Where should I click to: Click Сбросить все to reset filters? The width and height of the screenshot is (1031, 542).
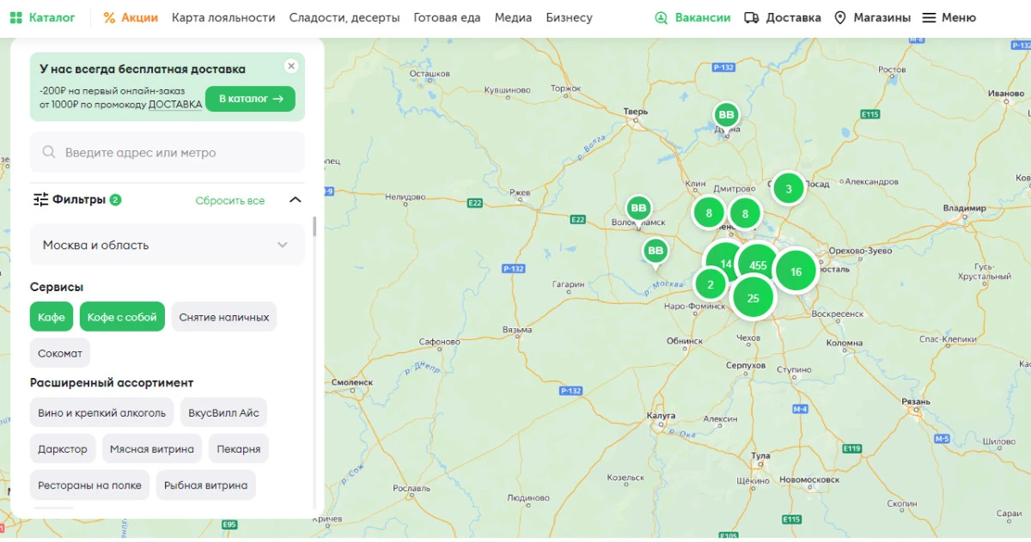point(229,201)
